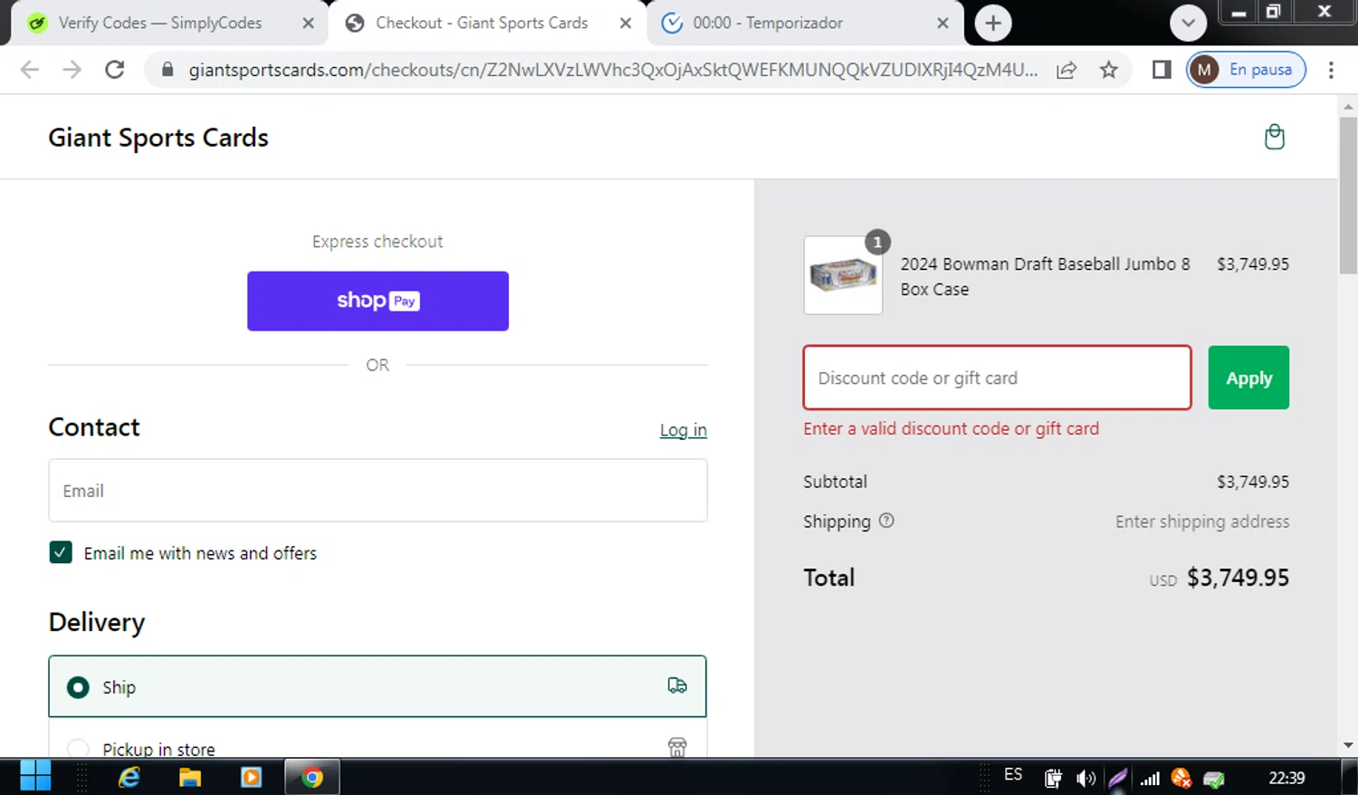This screenshot has width=1358, height=795.
Task: Click the scrollbar down arrow
Action: (x=1348, y=745)
